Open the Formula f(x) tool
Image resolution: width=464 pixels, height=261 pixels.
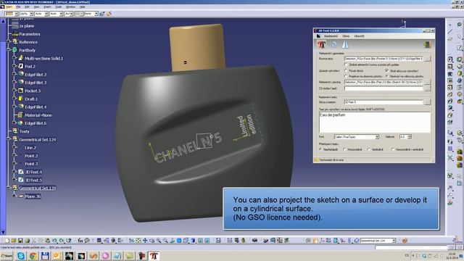pos(80,241)
